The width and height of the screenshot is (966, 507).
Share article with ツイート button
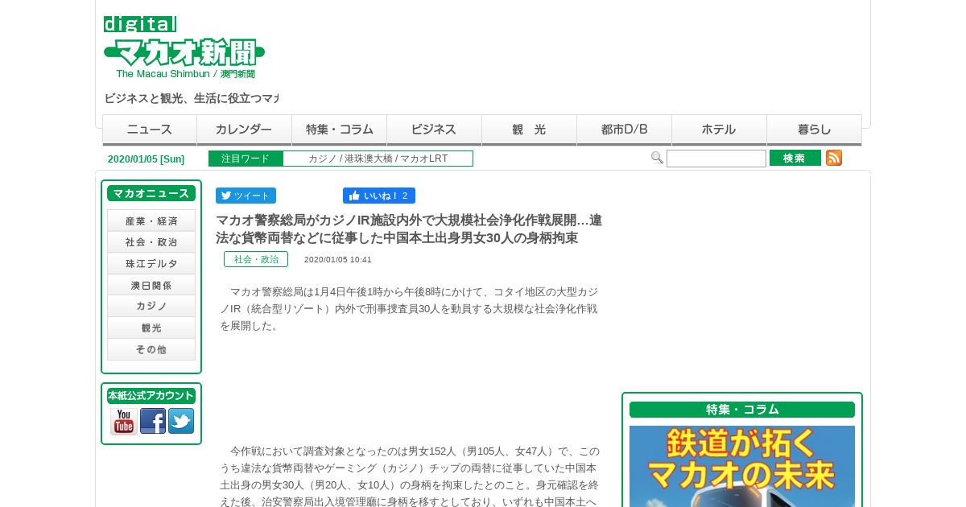(x=246, y=196)
